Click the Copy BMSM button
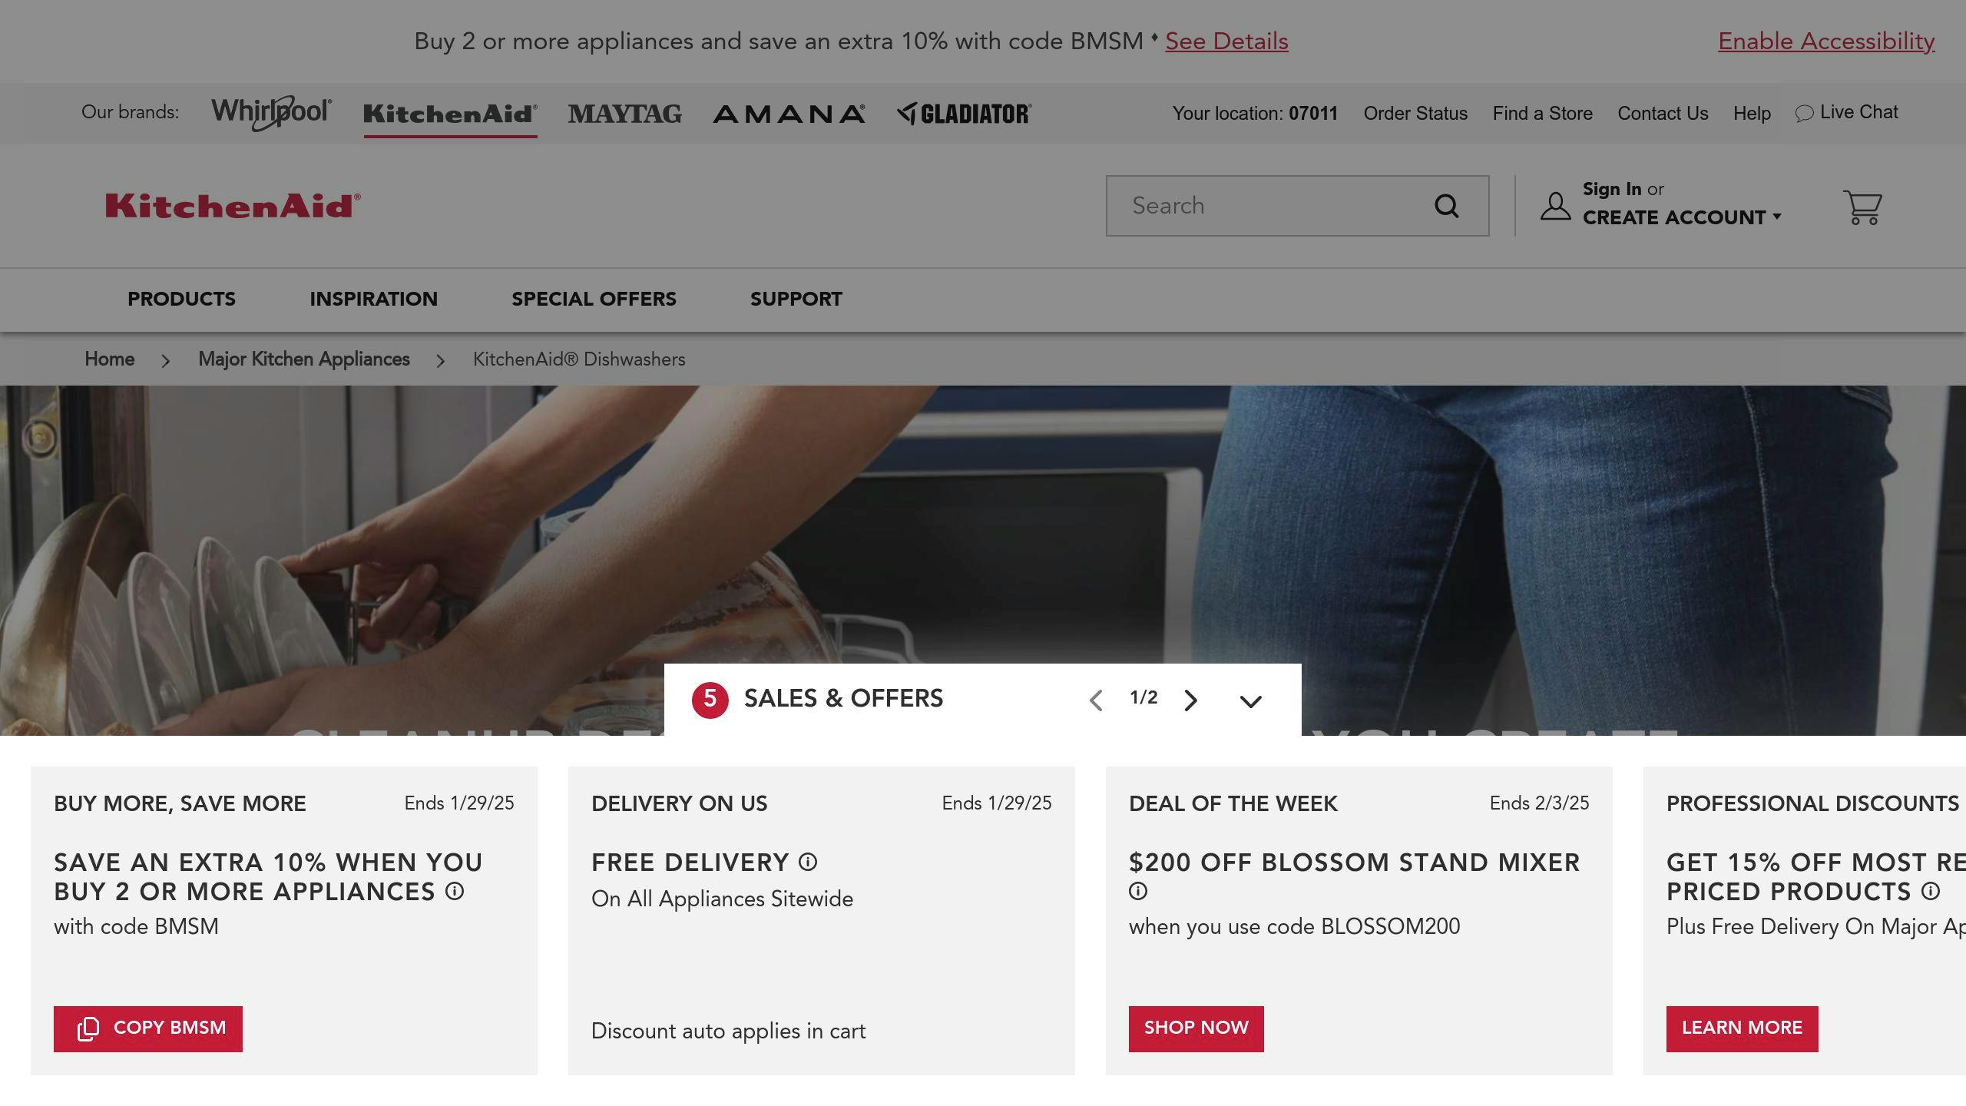1966x1106 pixels. tap(148, 1028)
